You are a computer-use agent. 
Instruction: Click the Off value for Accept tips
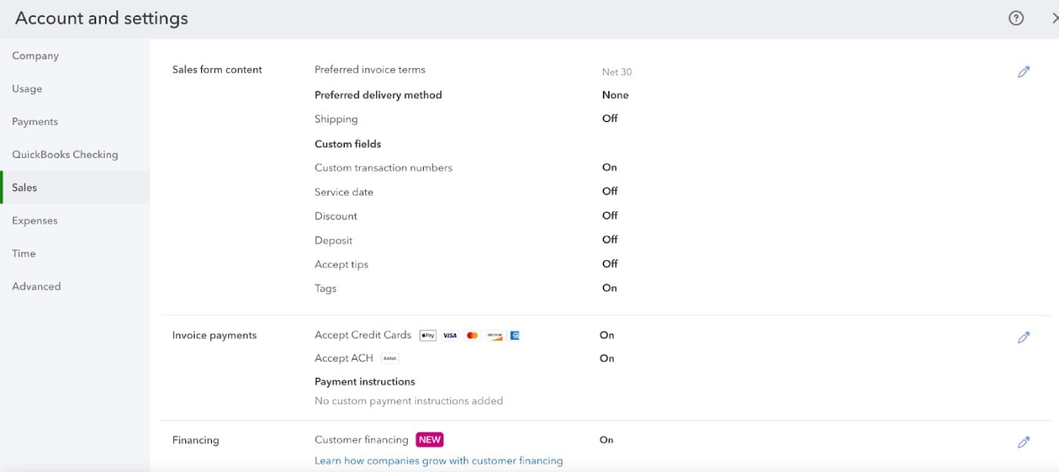pyautogui.click(x=610, y=264)
